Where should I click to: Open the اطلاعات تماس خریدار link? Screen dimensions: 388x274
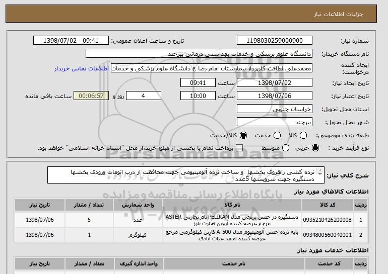pos(82,68)
